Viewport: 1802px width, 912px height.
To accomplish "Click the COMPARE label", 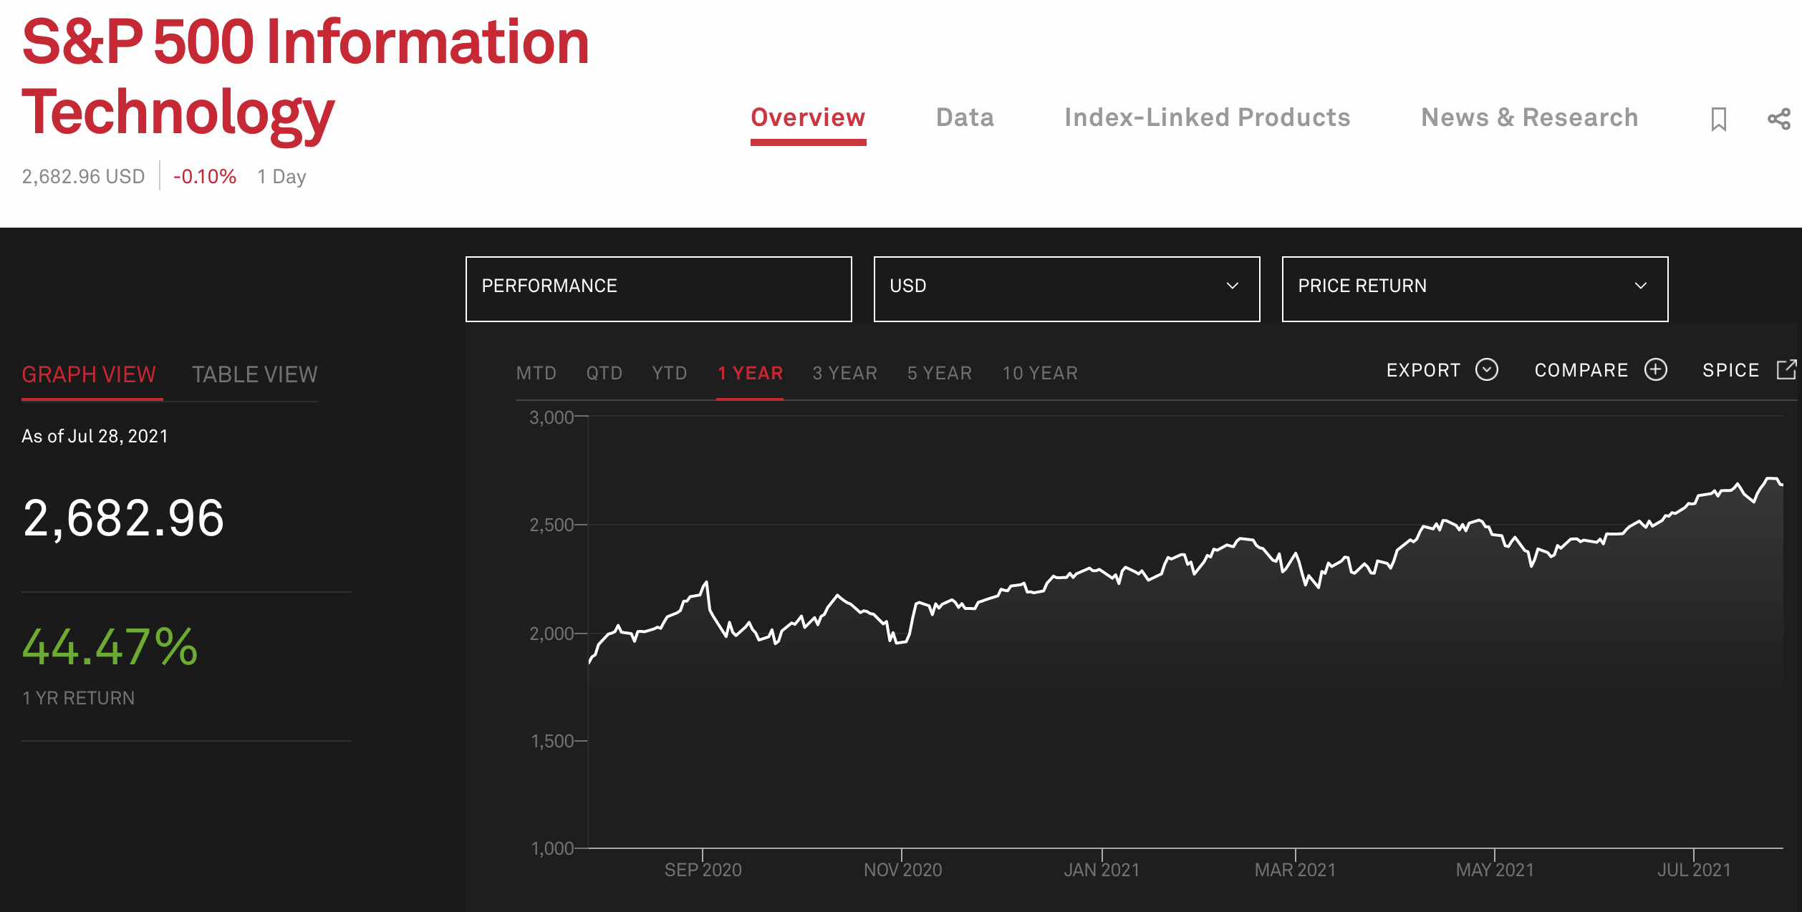I will pyautogui.click(x=1581, y=370).
